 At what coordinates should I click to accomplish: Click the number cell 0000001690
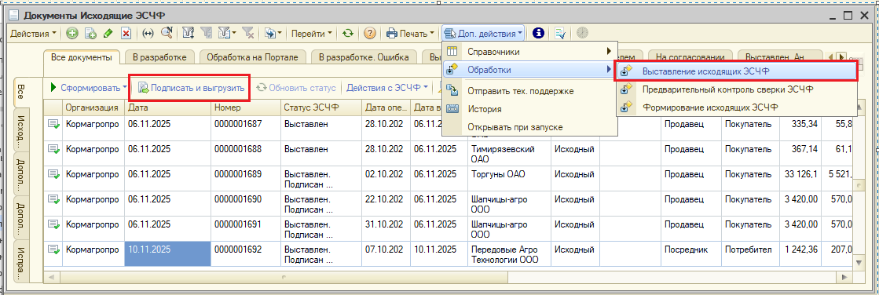pyautogui.click(x=246, y=204)
